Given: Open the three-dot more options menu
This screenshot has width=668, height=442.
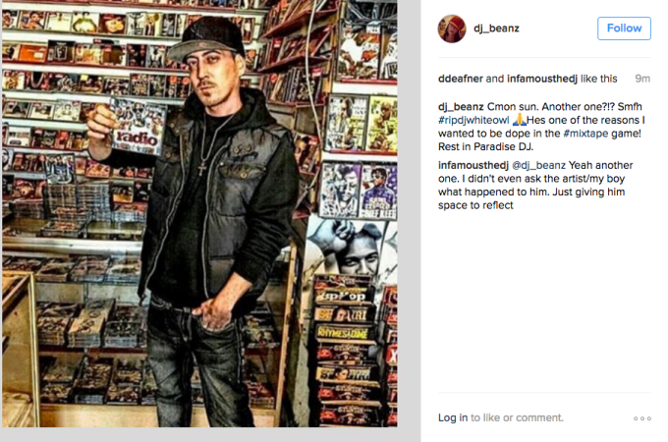Looking at the screenshot, I should [642, 418].
